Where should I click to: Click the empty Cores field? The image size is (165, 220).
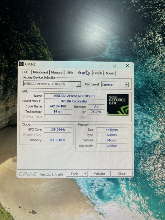click(x=96, y=117)
